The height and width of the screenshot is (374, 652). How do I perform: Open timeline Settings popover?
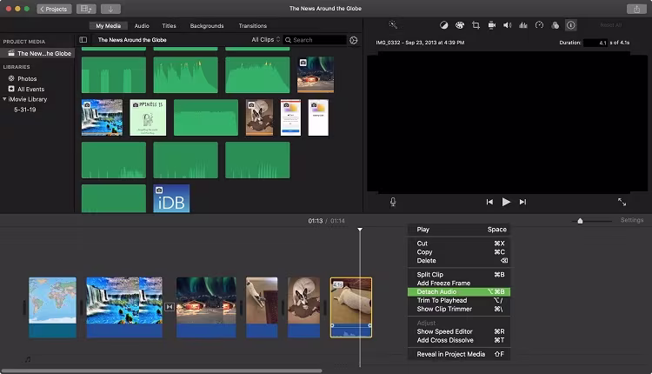pyautogui.click(x=632, y=220)
